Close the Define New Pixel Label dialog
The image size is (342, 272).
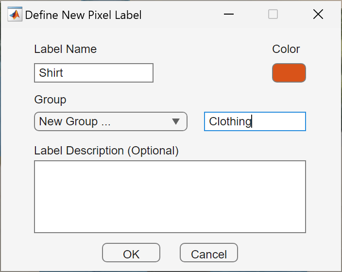(318, 15)
